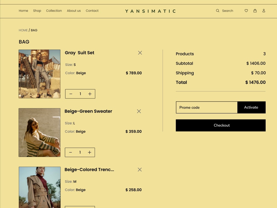Remove Beige-Green Sweater from bag
This screenshot has width=277, height=208.
coord(139,111)
